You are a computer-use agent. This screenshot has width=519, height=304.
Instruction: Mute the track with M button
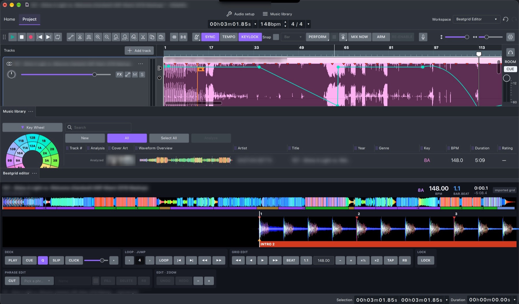point(135,74)
